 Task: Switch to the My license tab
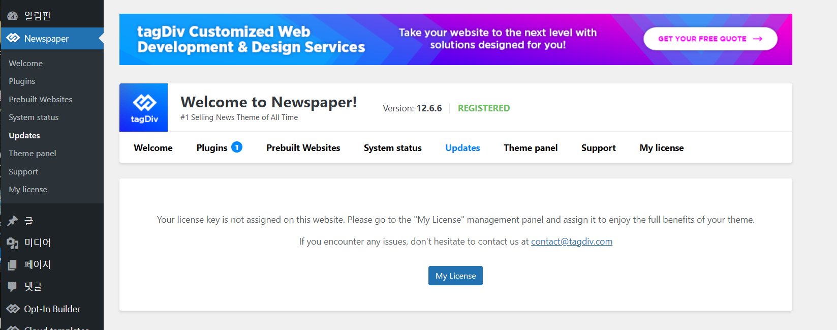click(662, 147)
